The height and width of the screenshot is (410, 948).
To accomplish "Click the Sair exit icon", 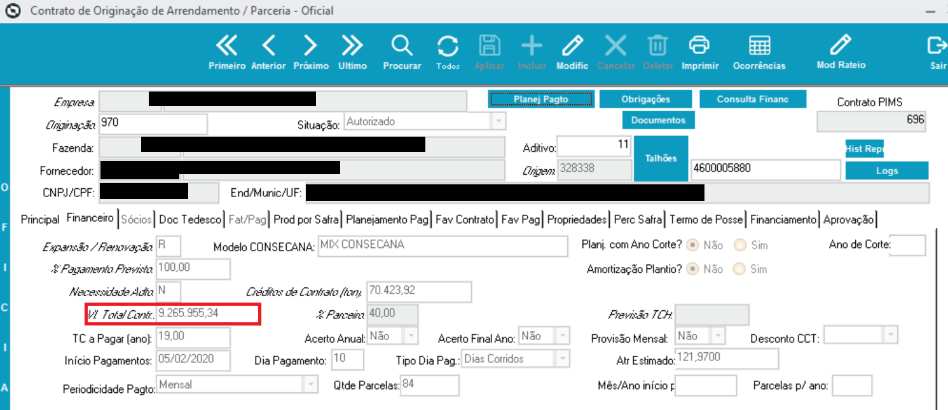I will [x=937, y=46].
